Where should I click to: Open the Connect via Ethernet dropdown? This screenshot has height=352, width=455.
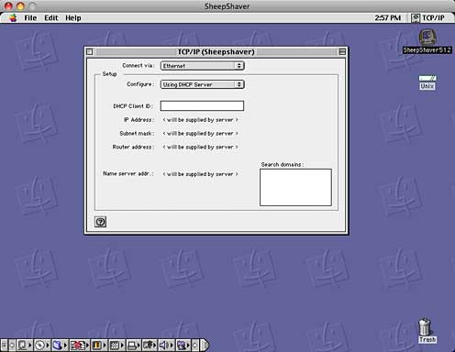tap(202, 66)
